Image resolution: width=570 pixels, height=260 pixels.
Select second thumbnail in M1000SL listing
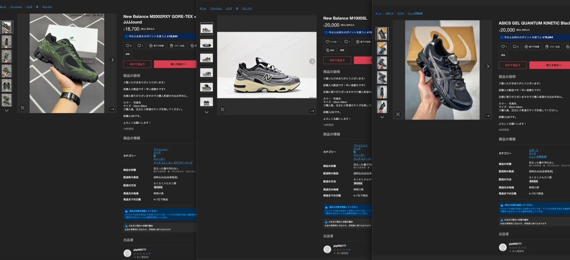pos(206,43)
